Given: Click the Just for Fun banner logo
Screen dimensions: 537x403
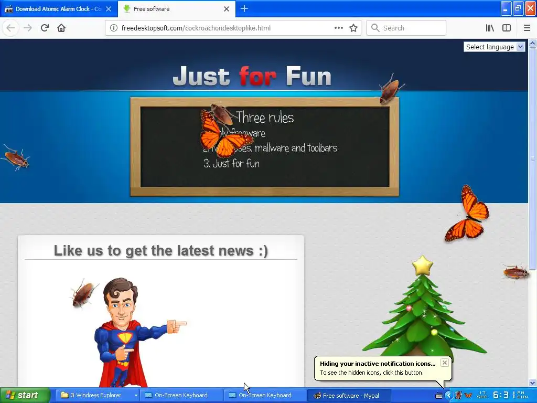Looking at the screenshot, I should click(252, 76).
